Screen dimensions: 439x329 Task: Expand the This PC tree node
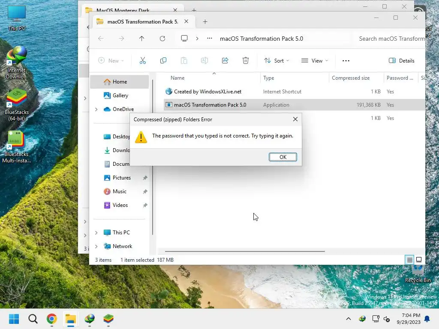[96, 233]
